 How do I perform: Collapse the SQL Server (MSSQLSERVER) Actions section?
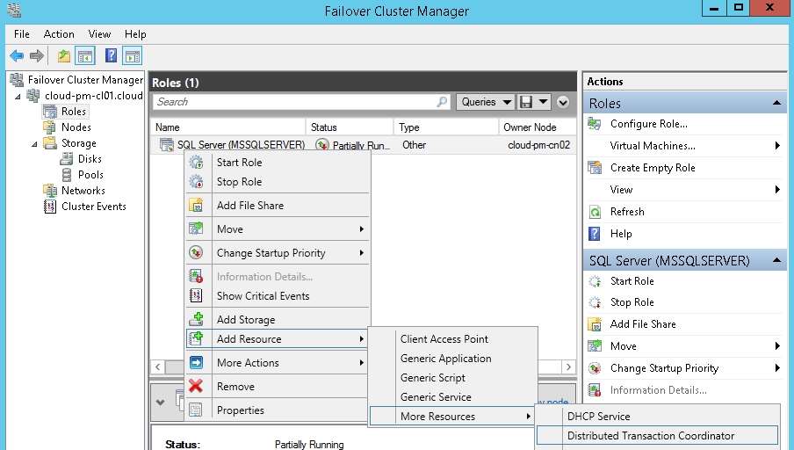(776, 260)
